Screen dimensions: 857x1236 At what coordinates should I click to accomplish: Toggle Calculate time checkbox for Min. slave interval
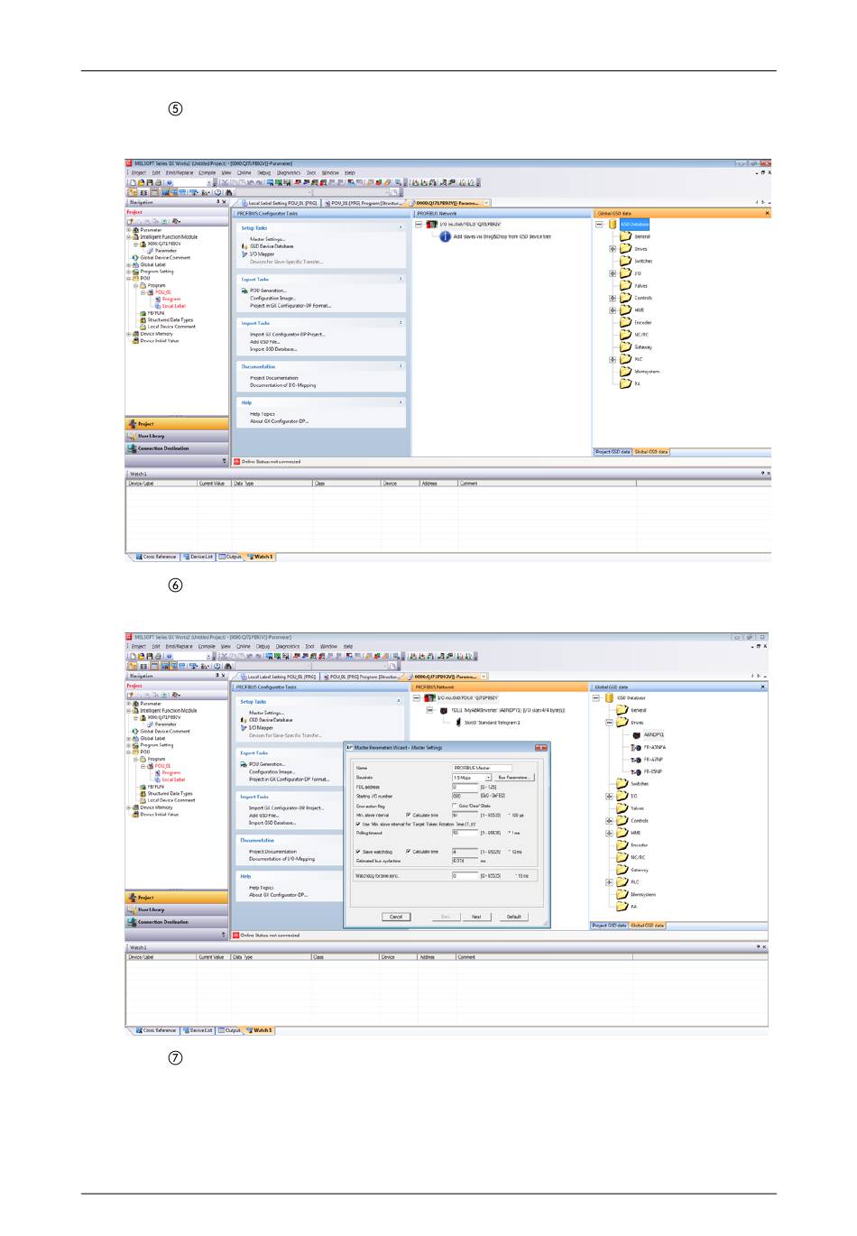(x=409, y=815)
